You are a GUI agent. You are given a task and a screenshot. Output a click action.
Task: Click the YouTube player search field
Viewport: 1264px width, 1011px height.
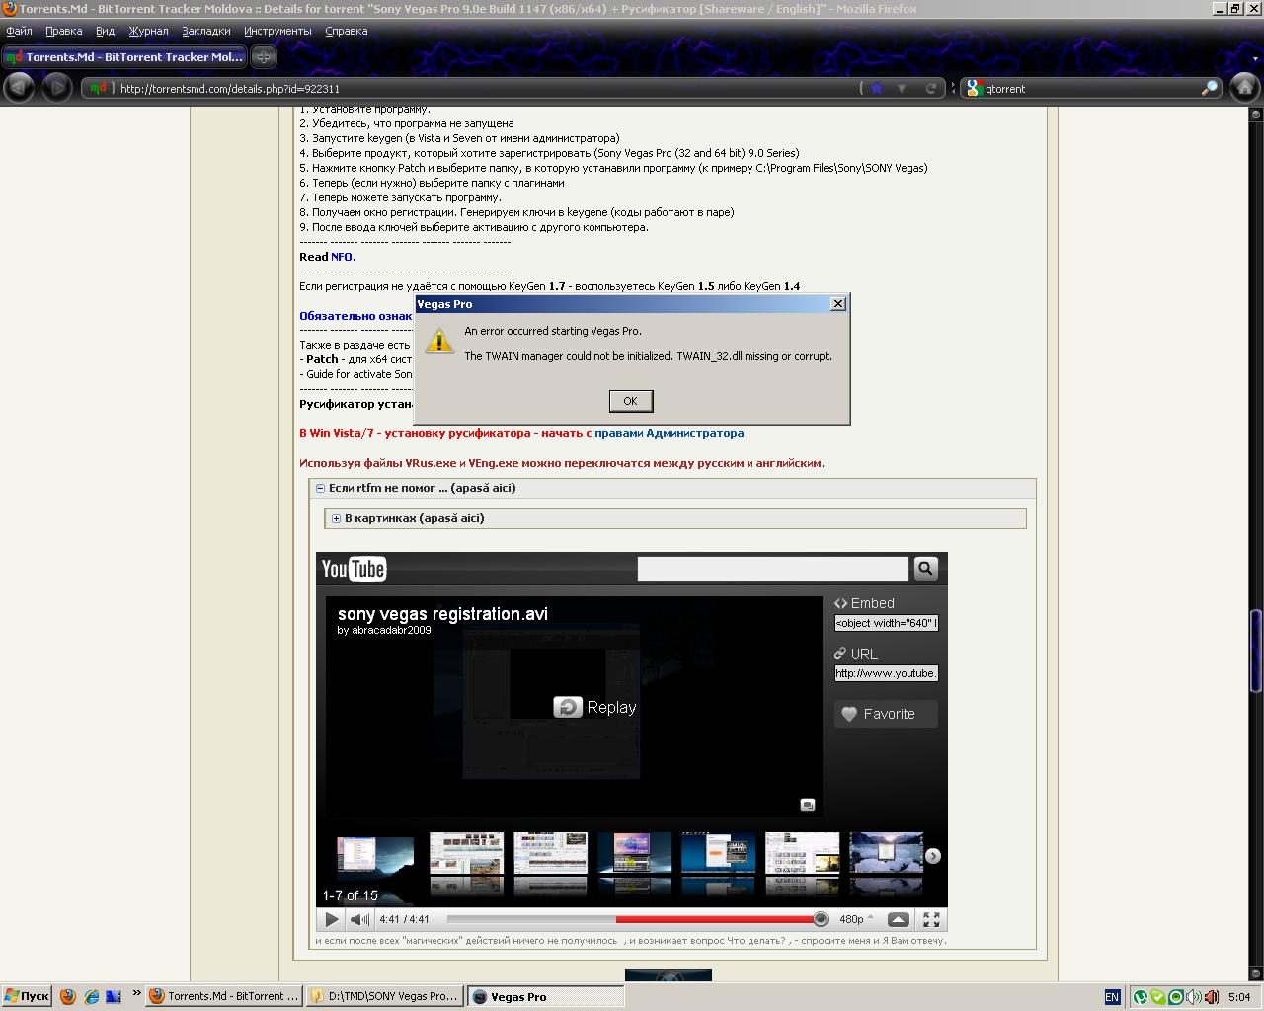pyautogui.click(x=773, y=568)
